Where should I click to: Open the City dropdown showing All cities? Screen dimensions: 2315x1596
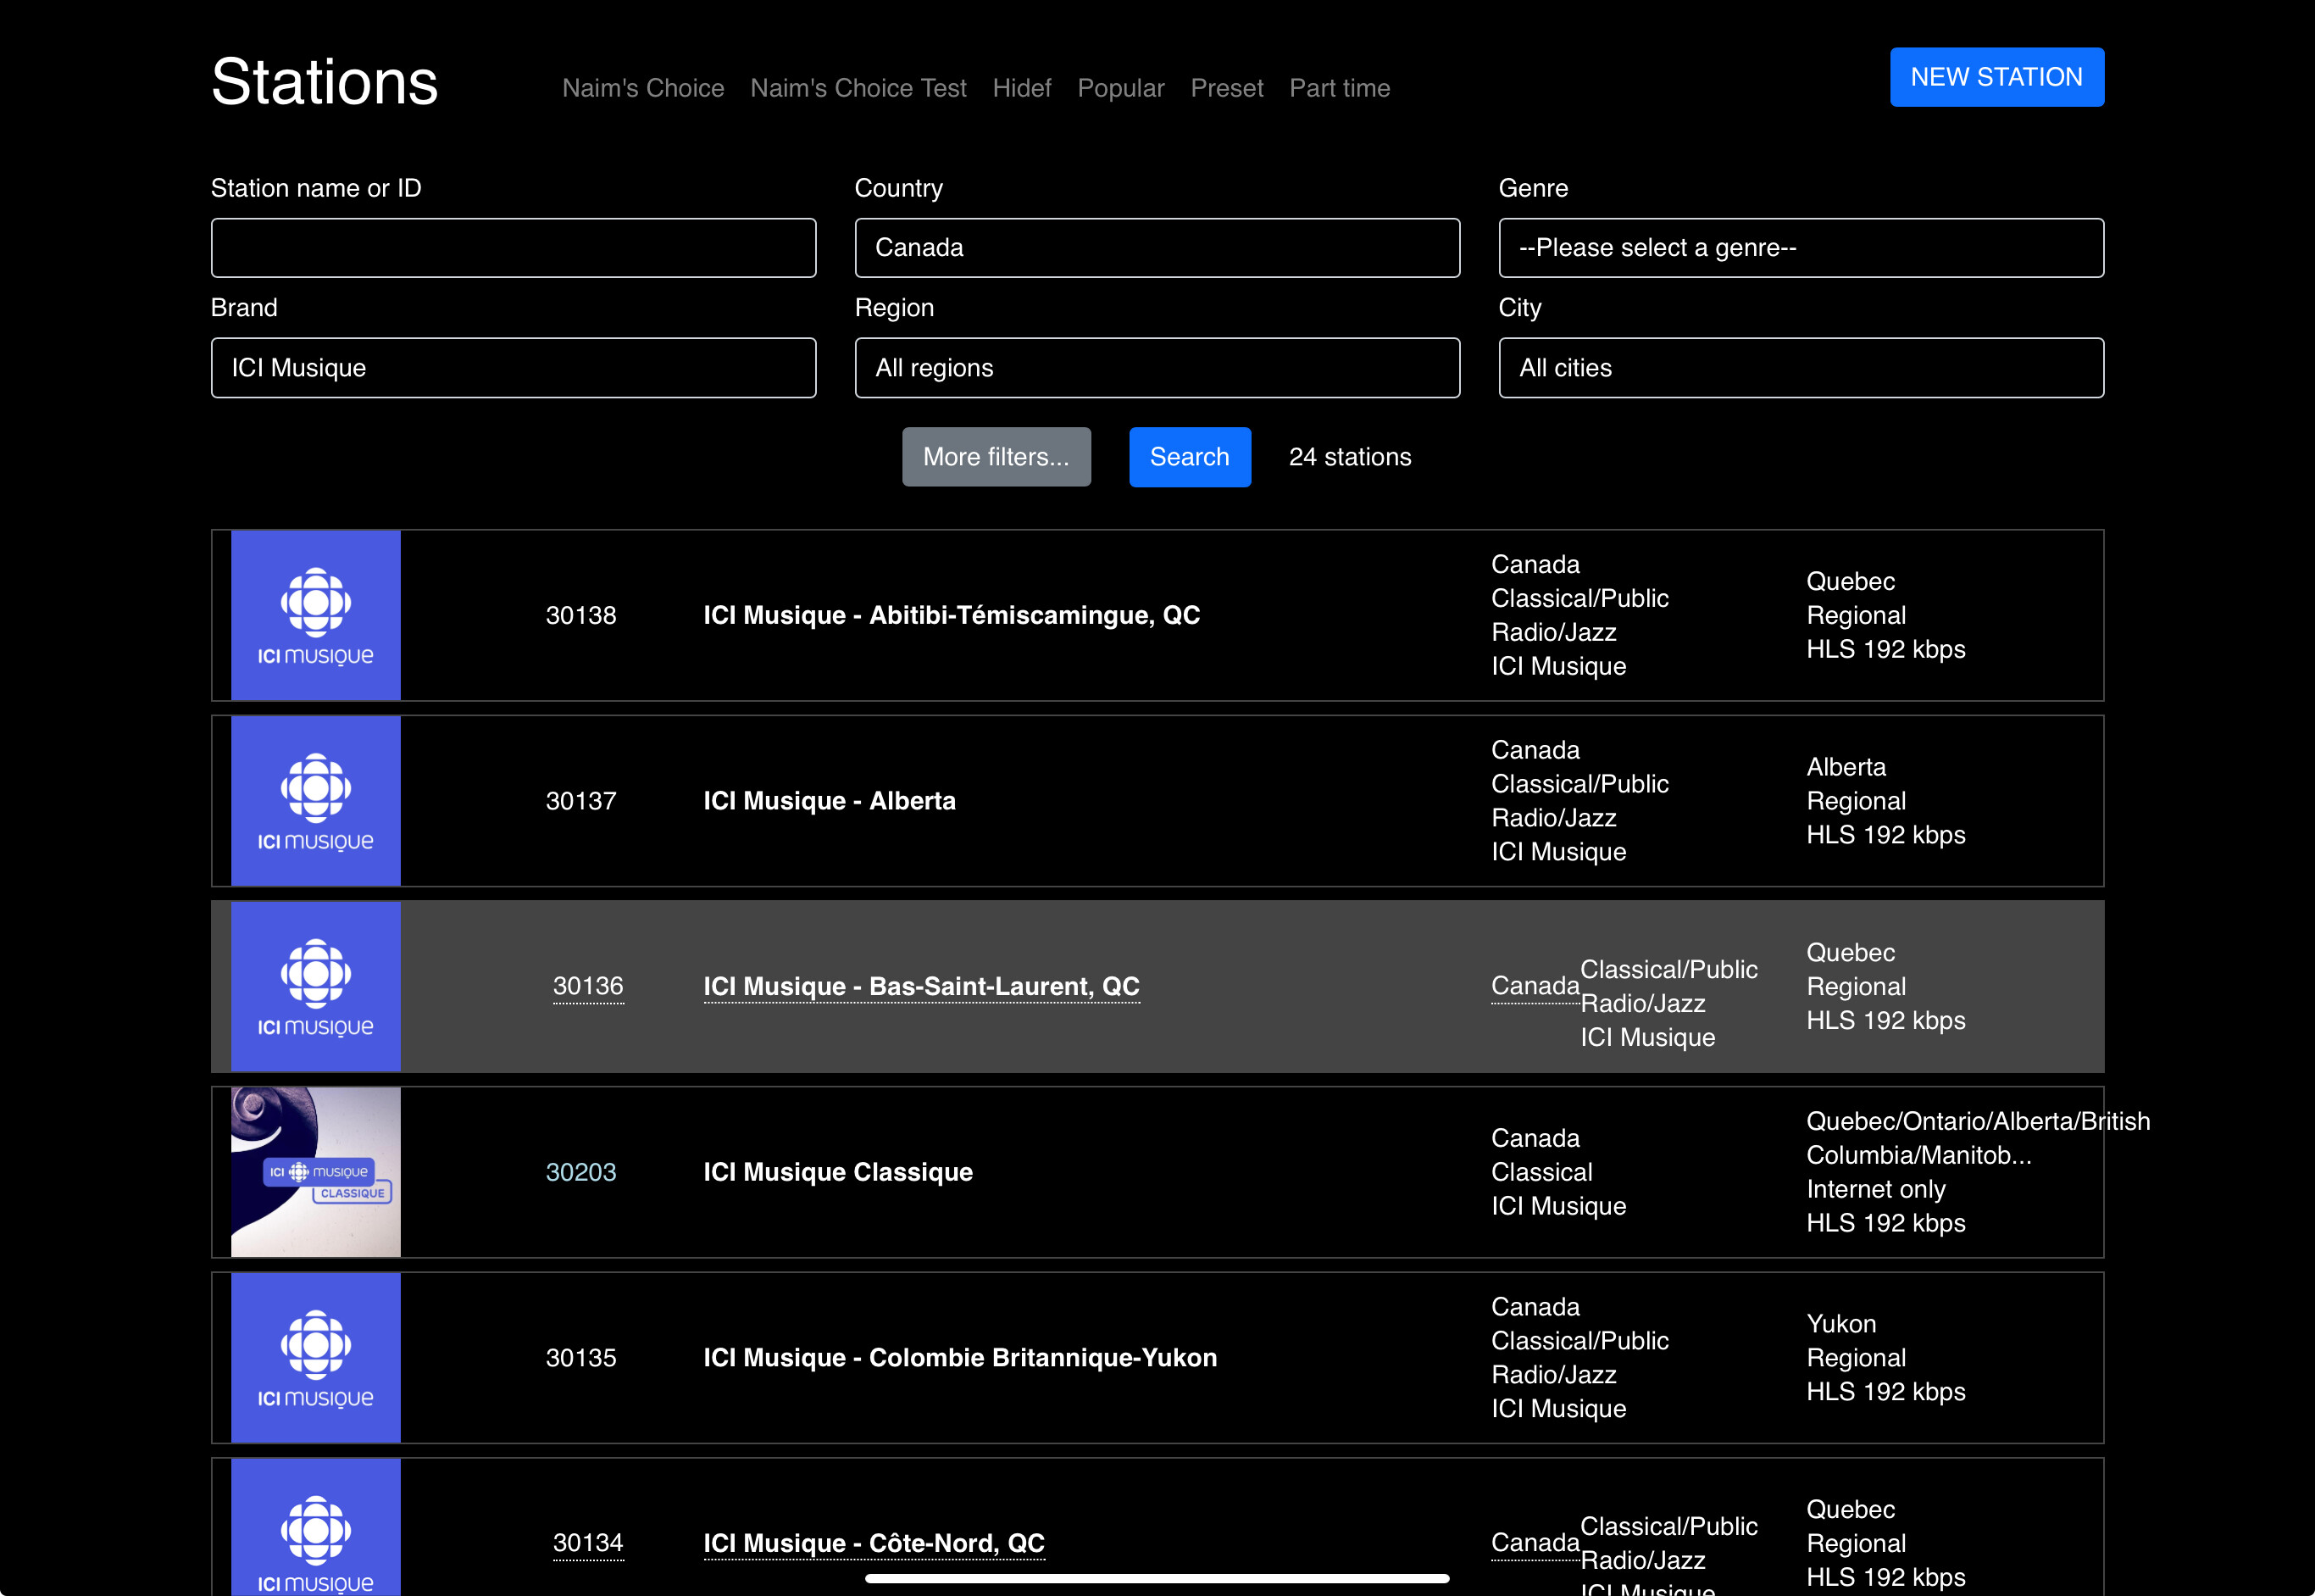tap(1800, 368)
